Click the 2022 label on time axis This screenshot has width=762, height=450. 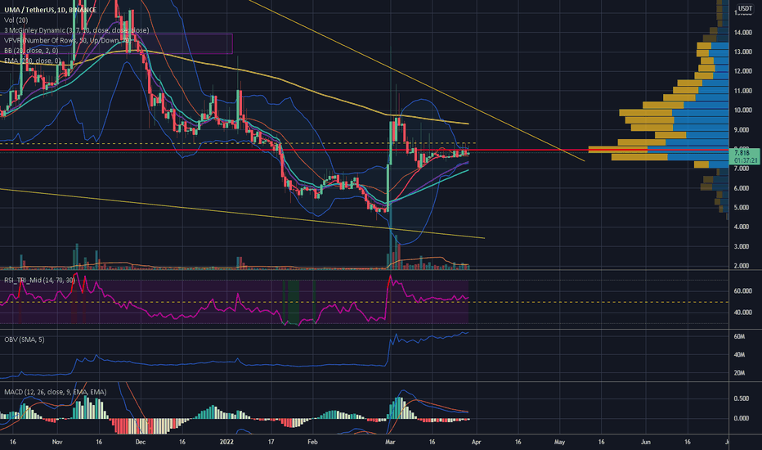[x=227, y=442]
